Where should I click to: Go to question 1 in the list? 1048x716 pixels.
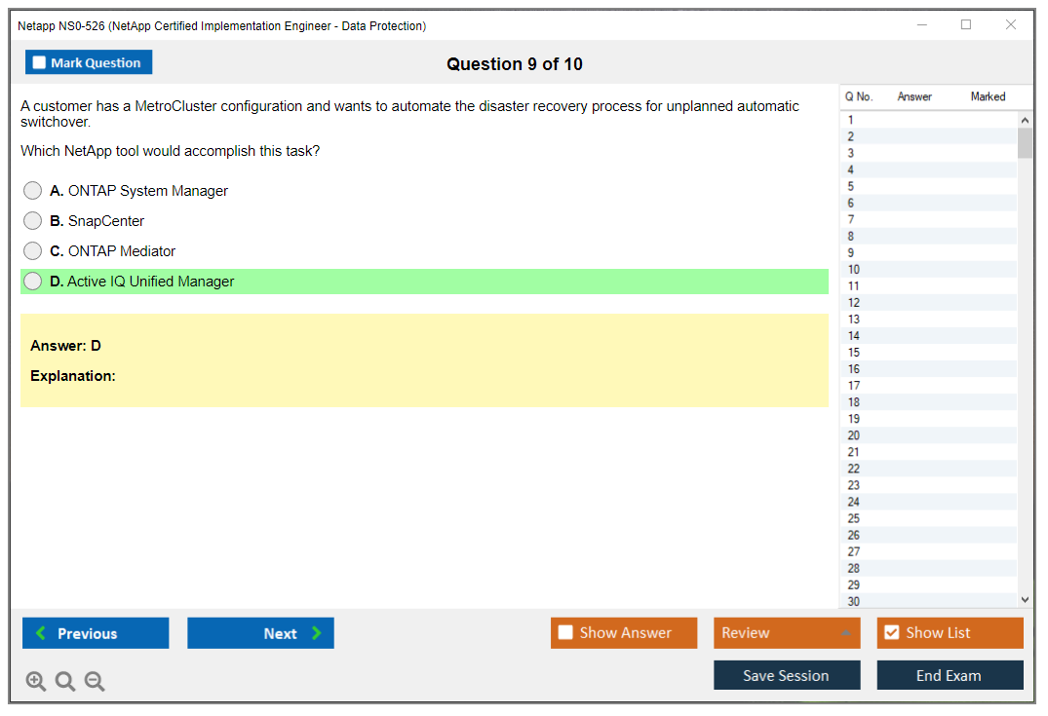click(x=851, y=120)
